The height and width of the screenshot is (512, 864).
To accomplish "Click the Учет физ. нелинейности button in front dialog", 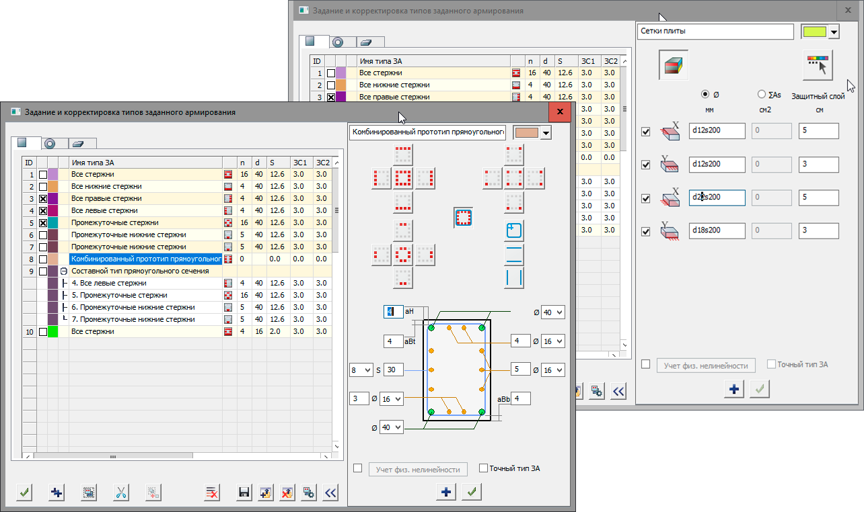I will [417, 469].
